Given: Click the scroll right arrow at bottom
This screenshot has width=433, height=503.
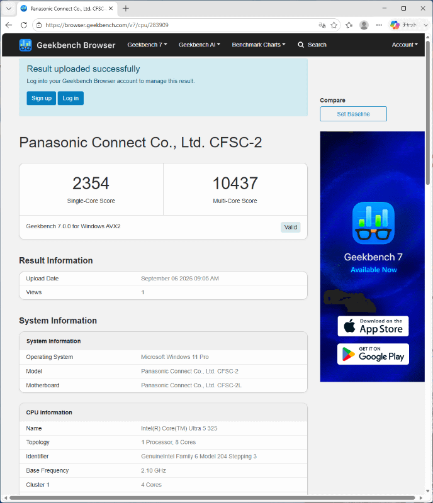Looking at the screenshot, I should (421, 498).
